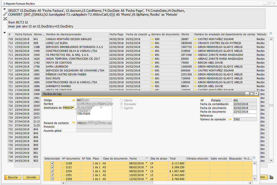Viewport: 277px width, 185px height.
Task: Collapse the SQL query panel triangle
Action: pos(5,8)
